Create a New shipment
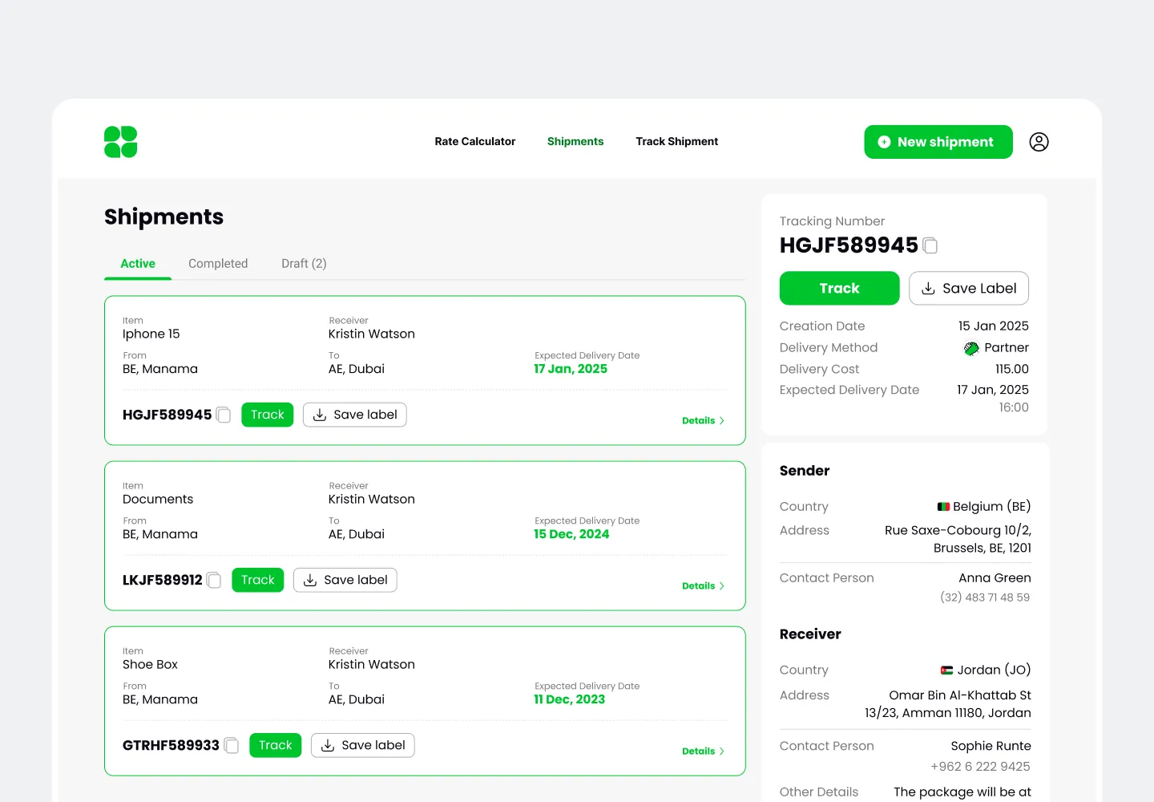Image resolution: width=1154 pixels, height=802 pixels. point(938,142)
